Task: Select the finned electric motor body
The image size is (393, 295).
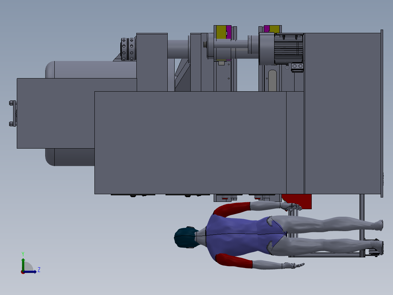Action: (x=288, y=49)
